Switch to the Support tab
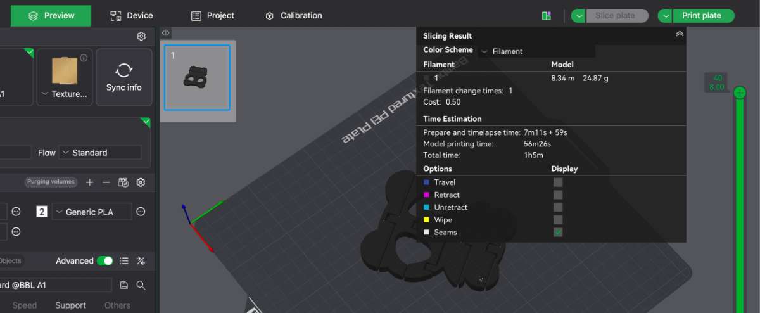The height and width of the screenshot is (313, 760). pos(70,305)
